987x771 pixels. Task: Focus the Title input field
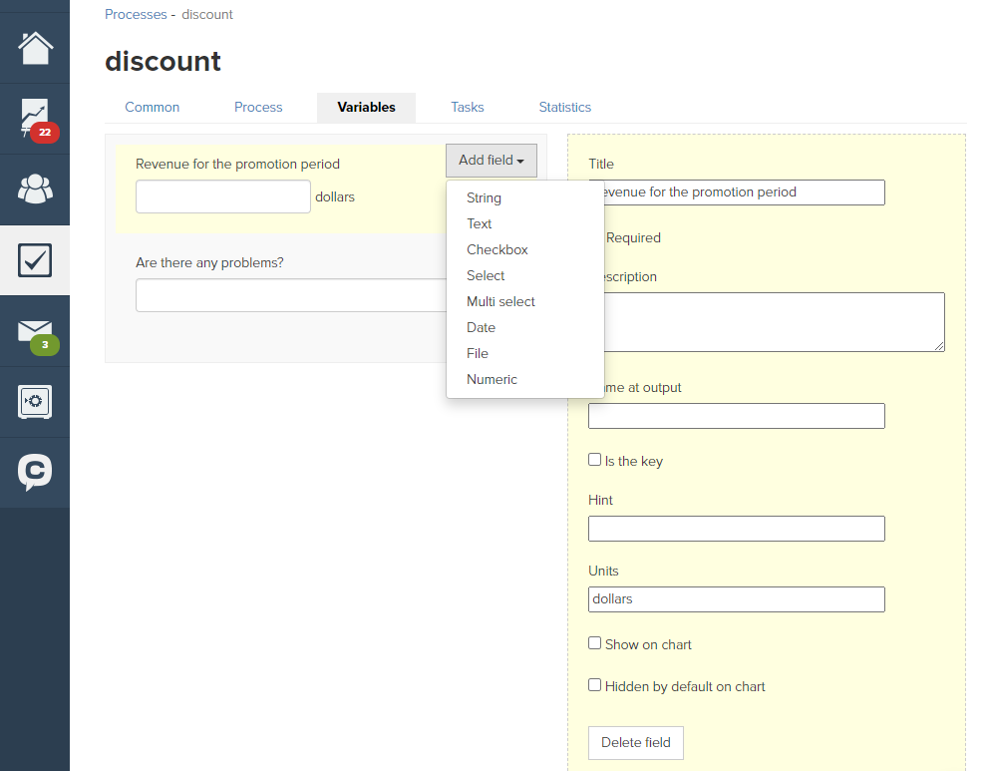[737, 193]
